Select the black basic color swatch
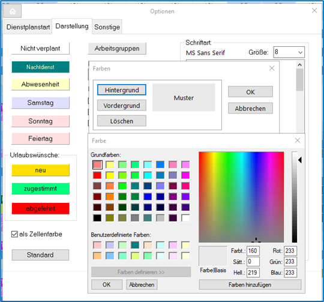 click(x=97, y=218)
